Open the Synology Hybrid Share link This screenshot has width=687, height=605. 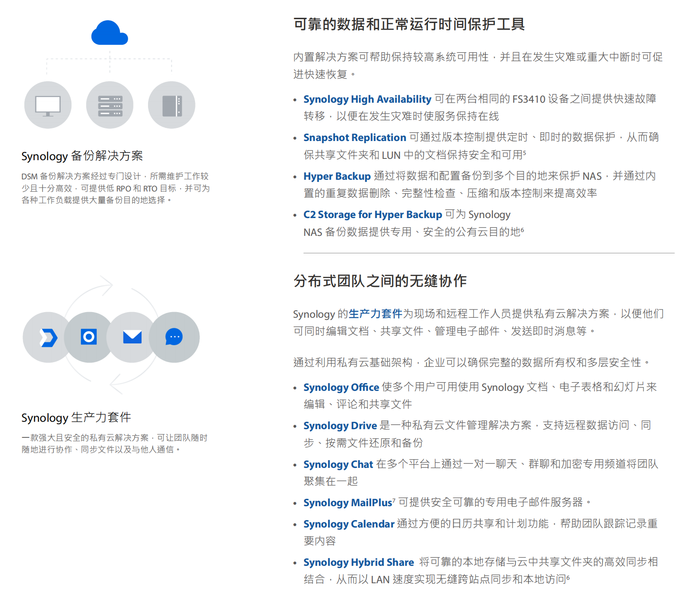[x=359, y=562]
